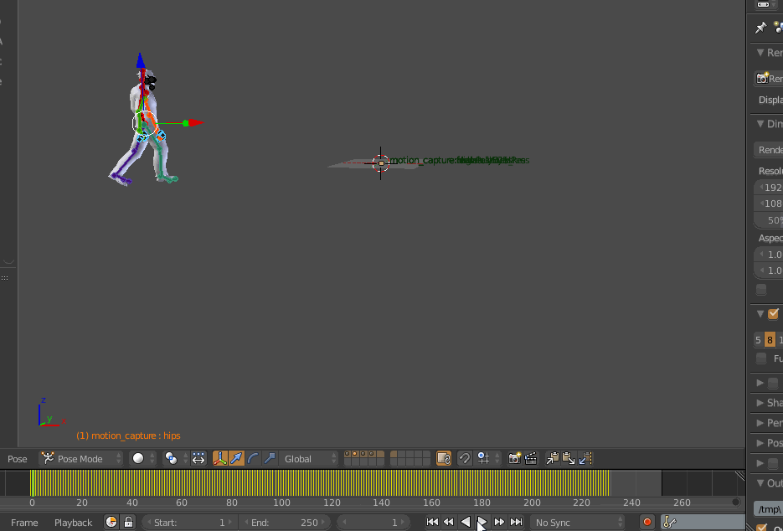Collapse the anti-aliasing panel triangle
The height and width of the screenshot is (531, 783).
coord(760,314)
